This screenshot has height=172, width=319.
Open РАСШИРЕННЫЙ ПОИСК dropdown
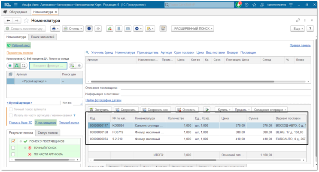click(193, 29)
